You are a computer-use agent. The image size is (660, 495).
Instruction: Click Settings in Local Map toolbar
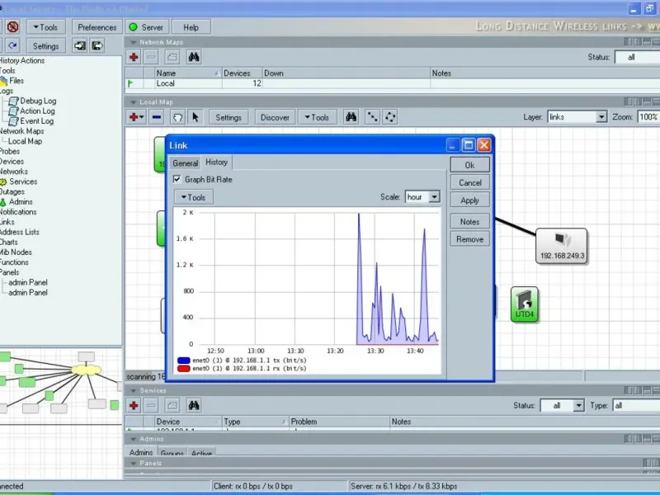[229, 117]
